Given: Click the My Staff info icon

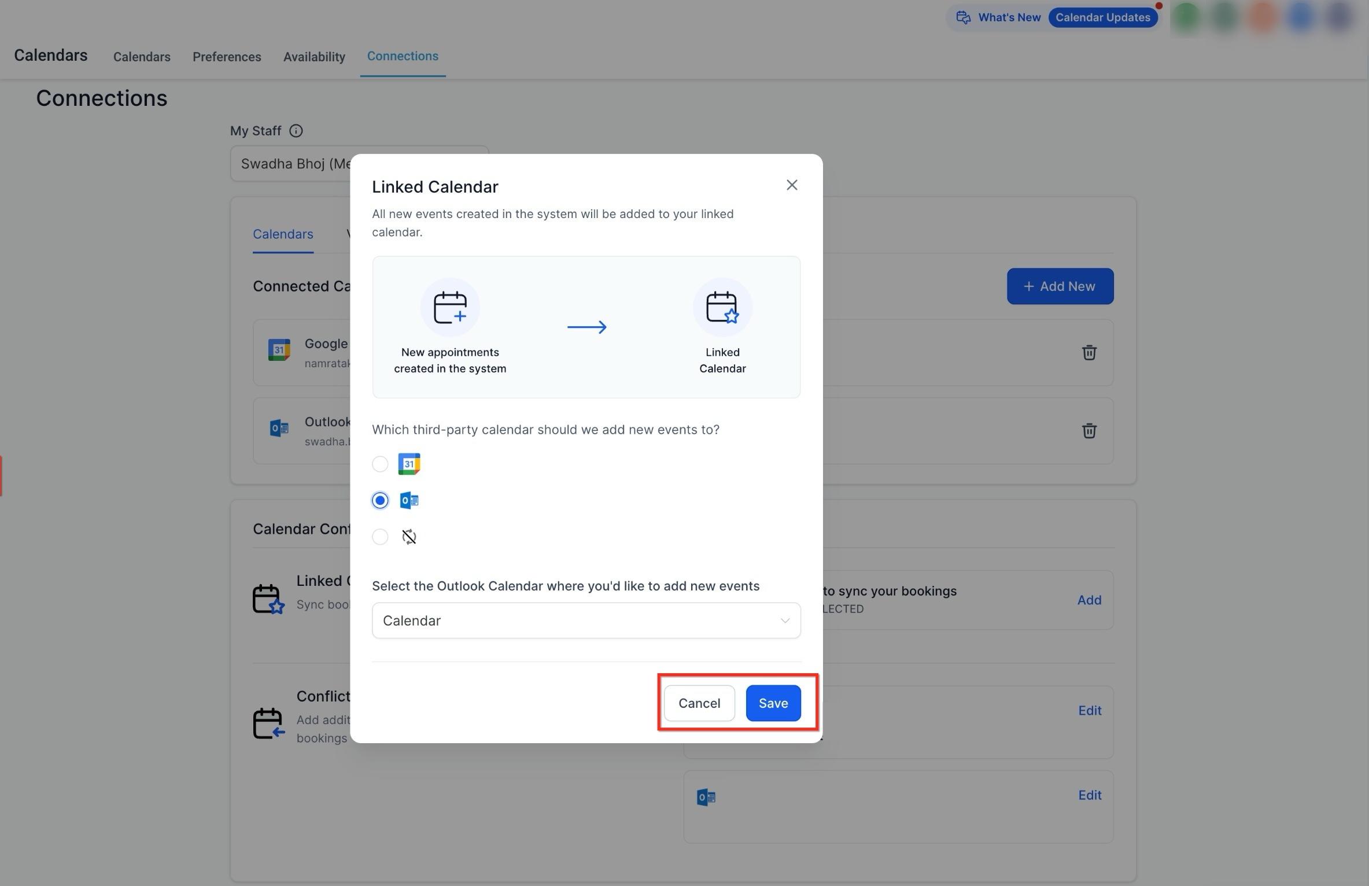Looking at the screenshot, I should [296, 131].
